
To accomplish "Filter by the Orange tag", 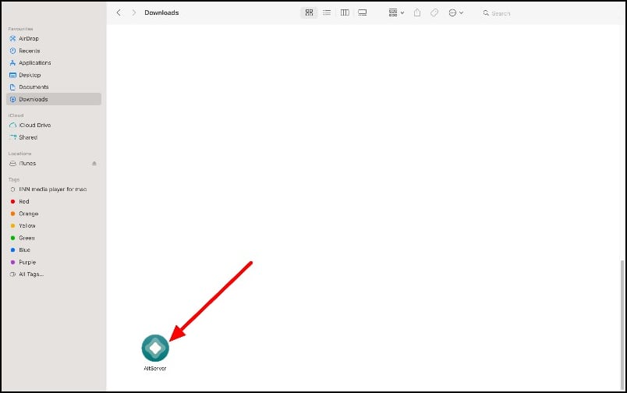I will 54,214.
